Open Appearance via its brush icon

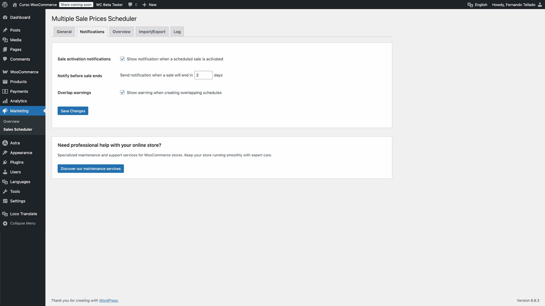coord(5,152)
